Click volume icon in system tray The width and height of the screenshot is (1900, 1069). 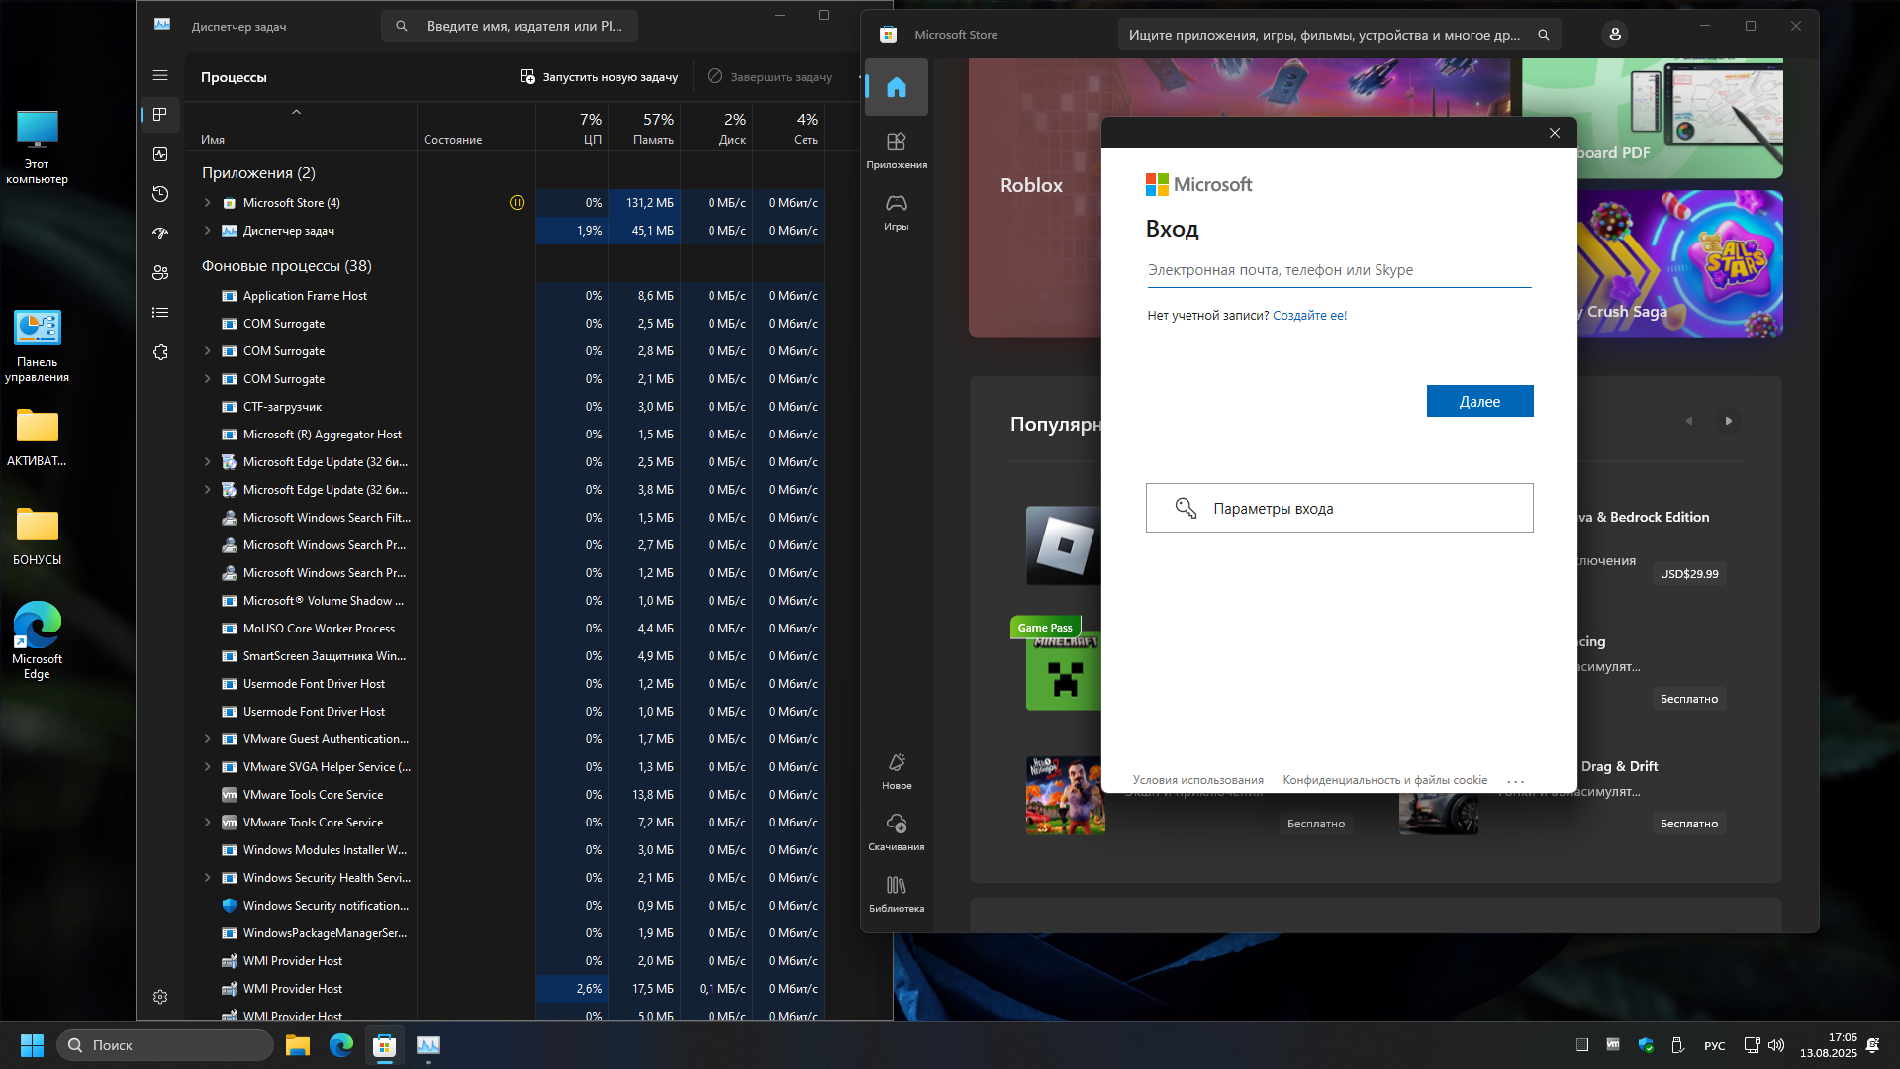coord(1776,1045)
